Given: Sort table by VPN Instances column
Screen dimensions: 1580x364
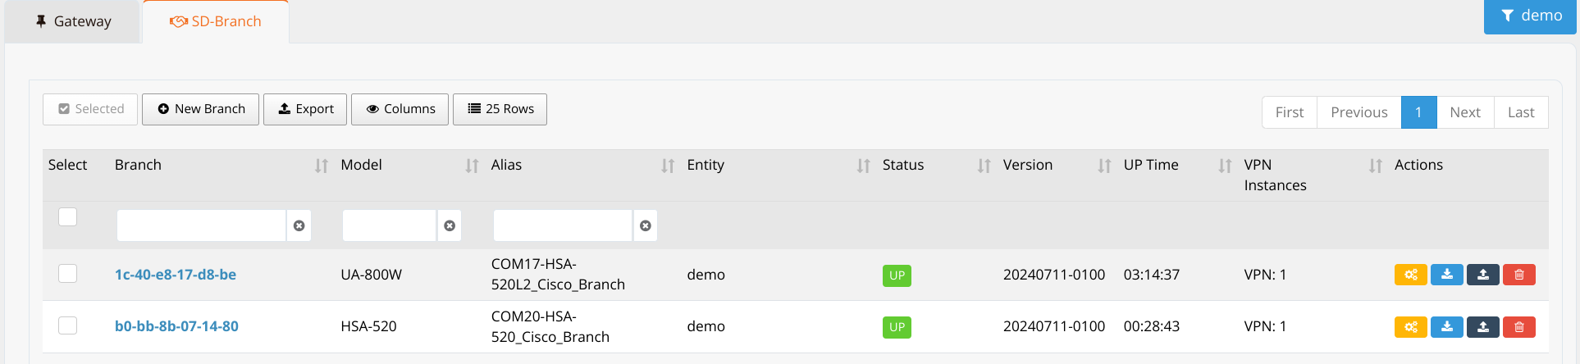Looking at the screenshot, I should click(1376, 166).
